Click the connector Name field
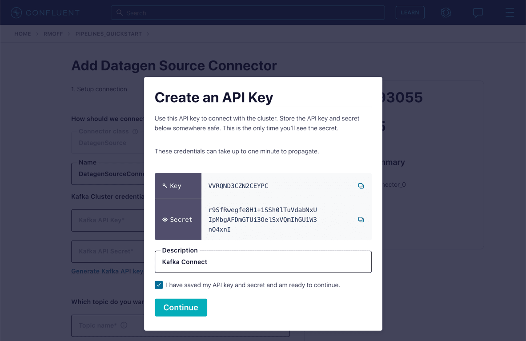The image size is (526, 341). (x=108, y=174)
